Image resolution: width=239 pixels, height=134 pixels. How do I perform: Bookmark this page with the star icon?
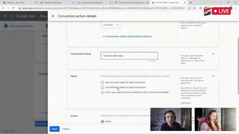click(x=195, y=8)
